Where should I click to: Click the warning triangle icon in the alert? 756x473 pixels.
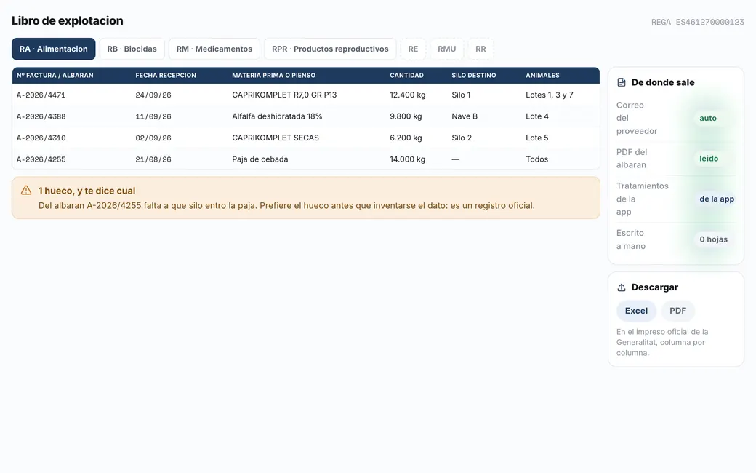coord(26,190)
